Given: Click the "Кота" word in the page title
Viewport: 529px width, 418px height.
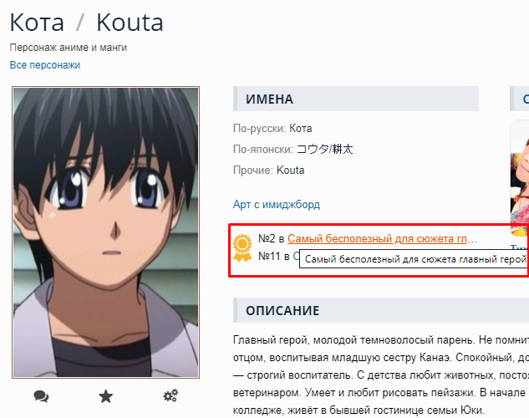Looking at the screenshot, I should [x=37, y=23].
